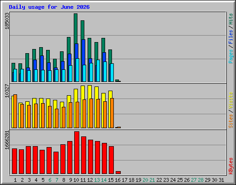
Task: Click the small red KBytes bar for day 16
Action: [x=118, y=173]
